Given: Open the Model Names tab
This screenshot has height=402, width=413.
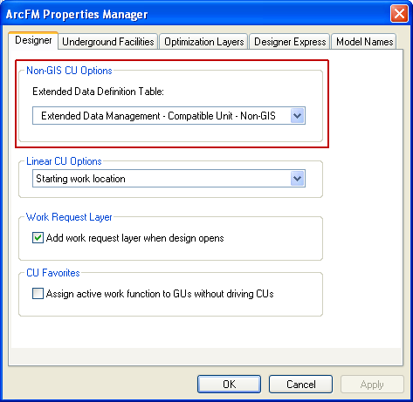Looking at the screenshot, I should click(x=364, y=42).
